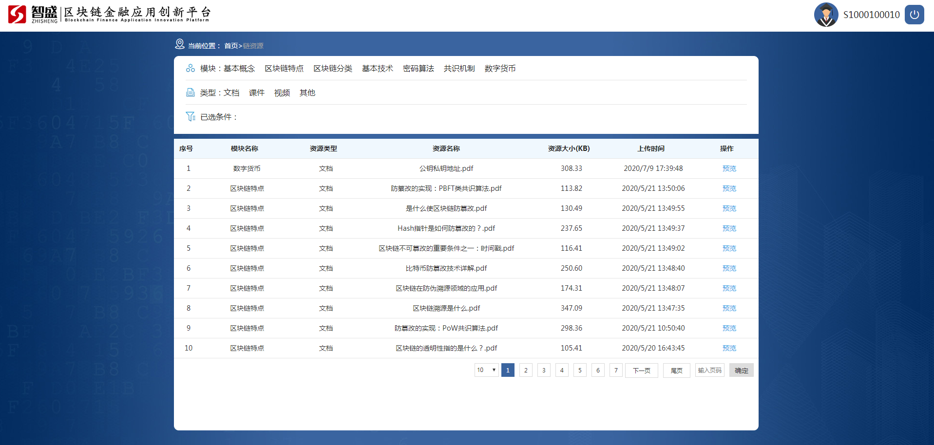
Task: Click the document type icon
Action: (x=191, y=93)
